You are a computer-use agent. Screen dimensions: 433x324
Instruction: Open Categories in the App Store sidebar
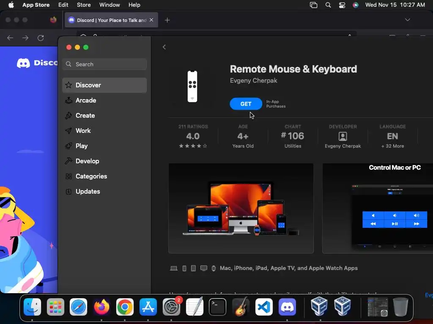point(104,176)
